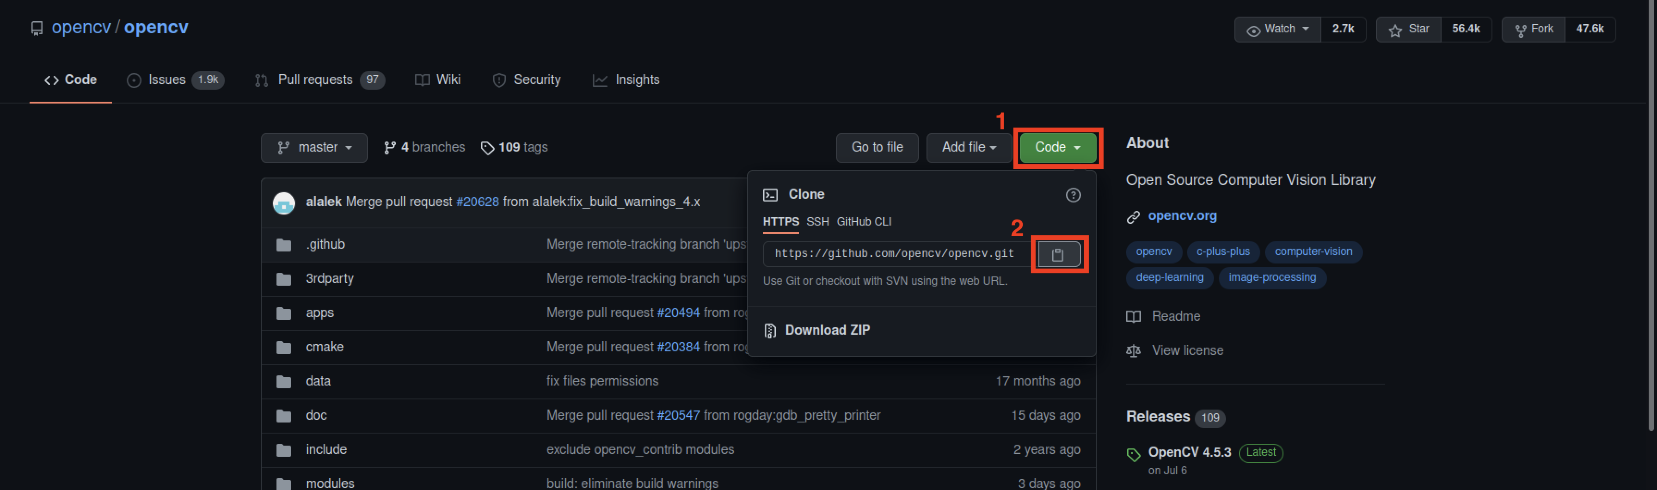Star the opencv repository
The image size is (1657, 490).
coord(1409,29)
